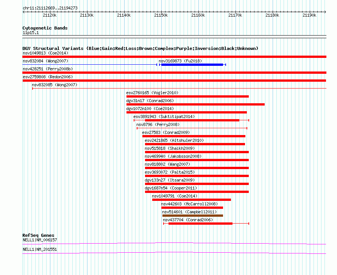Click the 21140k ruler tick label
The height and width of the screenshot is (275, 337).
124,15
